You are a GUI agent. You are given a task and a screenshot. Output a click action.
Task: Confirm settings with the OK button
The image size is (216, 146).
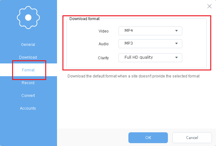pyautogui.click(x=148, y=138)
